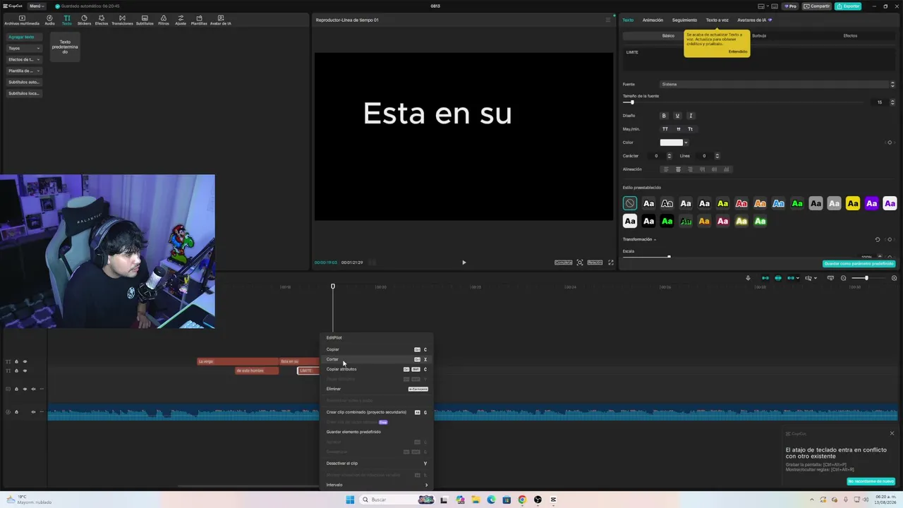Play the preview in the player
Image resolution: width=903 pixels, height=508 pixels.
[x=463, y=262]
